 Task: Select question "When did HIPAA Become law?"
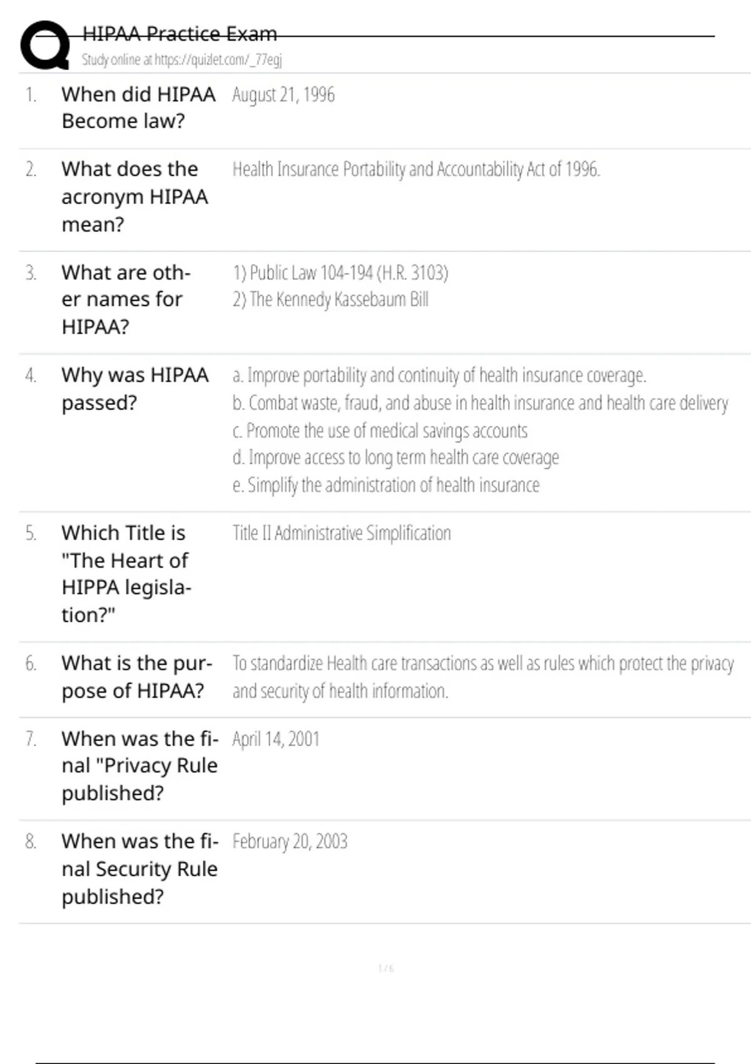tap(138, 108)
